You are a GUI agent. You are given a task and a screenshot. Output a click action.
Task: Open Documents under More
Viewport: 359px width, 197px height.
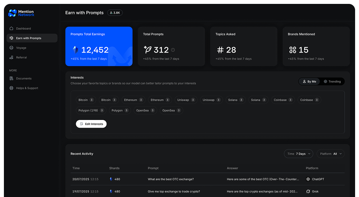(x=23, y=79)
